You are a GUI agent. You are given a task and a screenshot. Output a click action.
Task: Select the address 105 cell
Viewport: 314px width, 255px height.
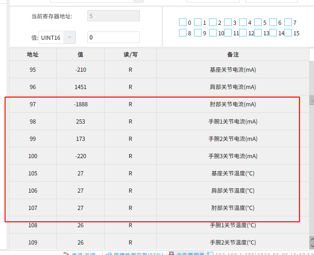tap(33, 173)
